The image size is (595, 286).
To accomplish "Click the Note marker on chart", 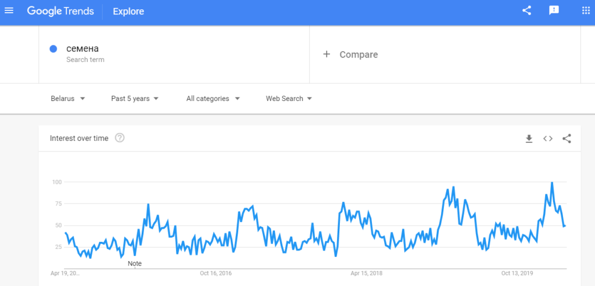I will [x=135, y=263].
